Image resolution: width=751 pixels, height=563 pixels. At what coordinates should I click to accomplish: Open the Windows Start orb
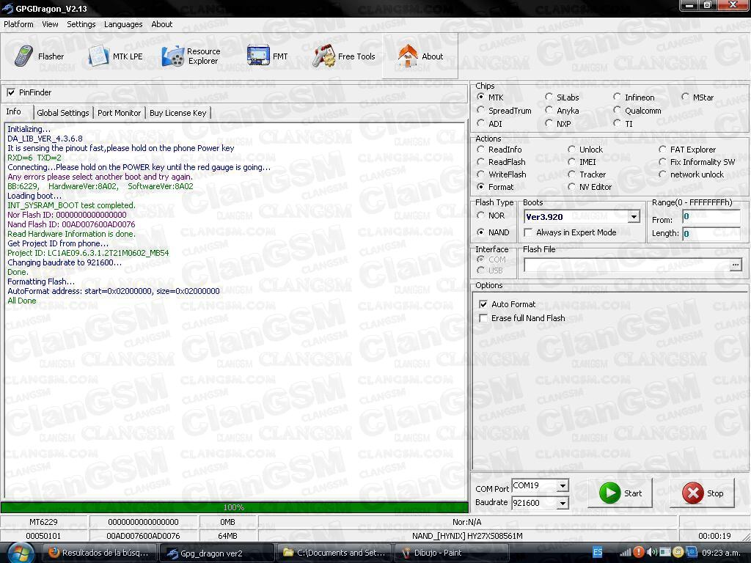click(20, 553)
